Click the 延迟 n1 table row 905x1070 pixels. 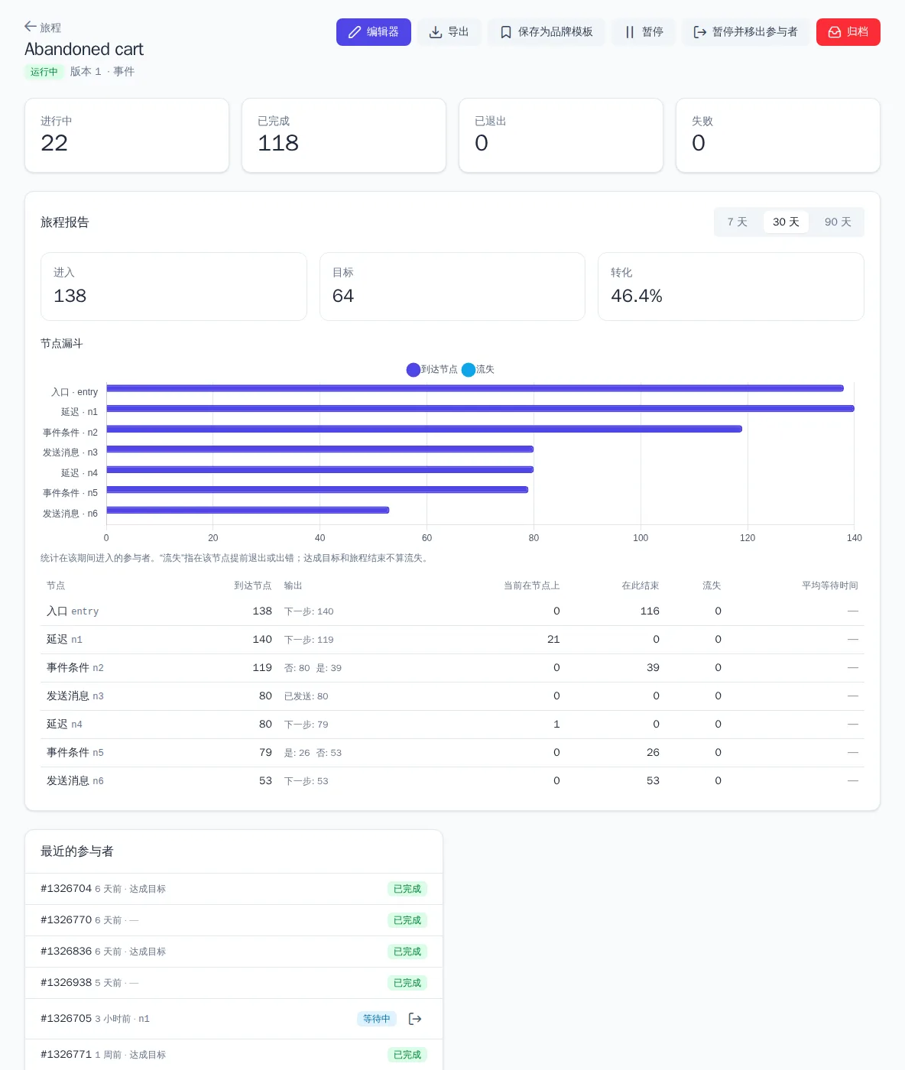(452, 640)
